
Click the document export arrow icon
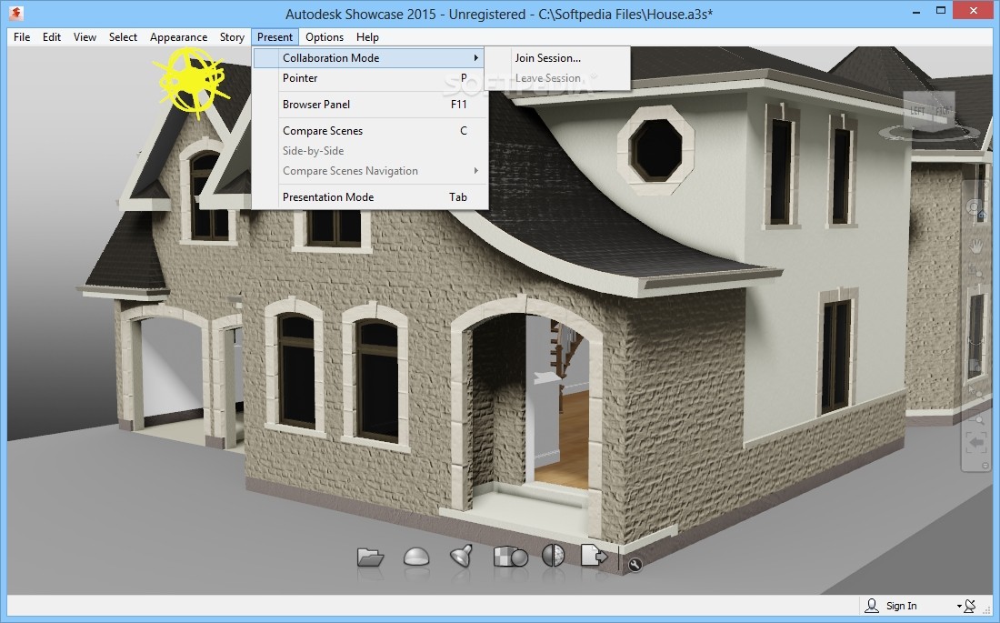594,556
